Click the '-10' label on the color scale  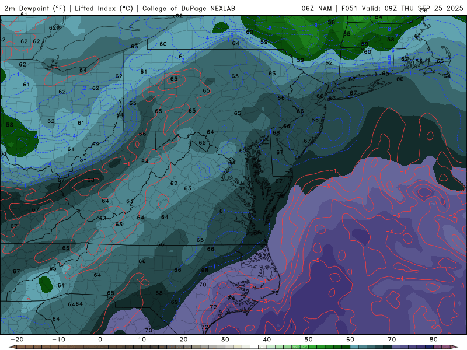(x=58, y=339)
